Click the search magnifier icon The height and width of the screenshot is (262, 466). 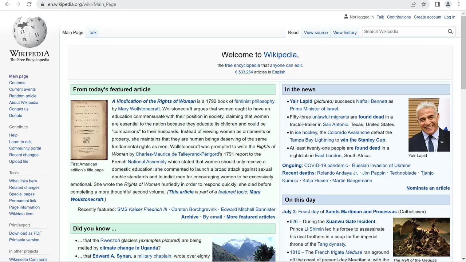point(450,32)
